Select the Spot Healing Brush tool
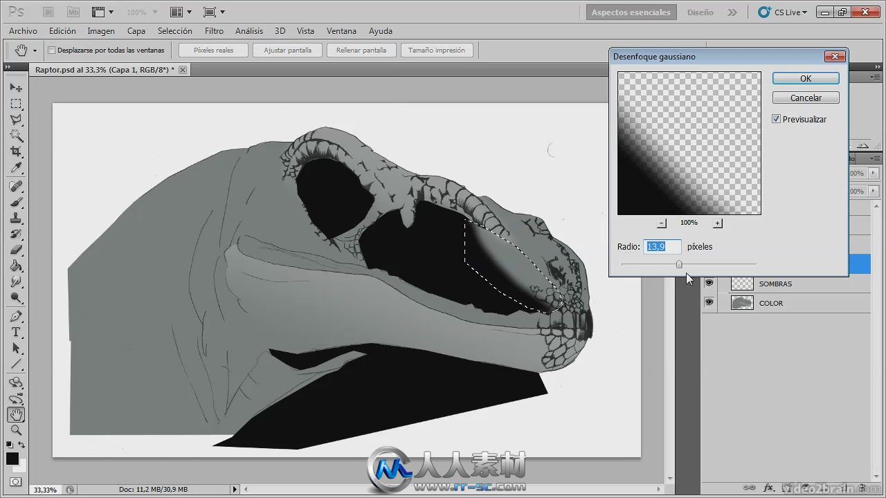The height and width of the screenshot is (498, 886). [x=16, y=187]
